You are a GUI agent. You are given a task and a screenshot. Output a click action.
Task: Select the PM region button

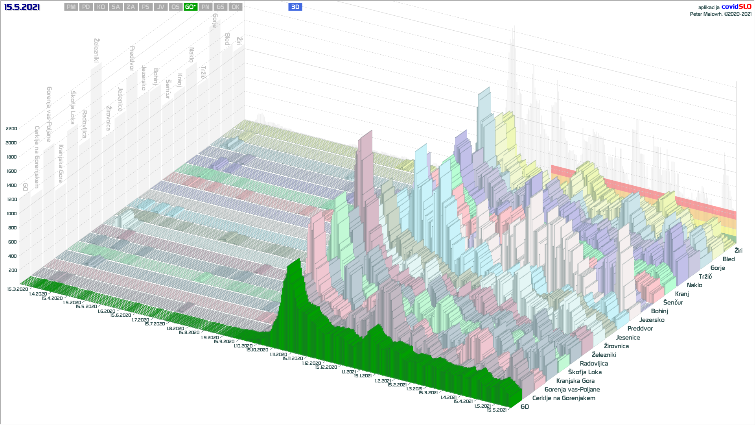pos(71,7)
